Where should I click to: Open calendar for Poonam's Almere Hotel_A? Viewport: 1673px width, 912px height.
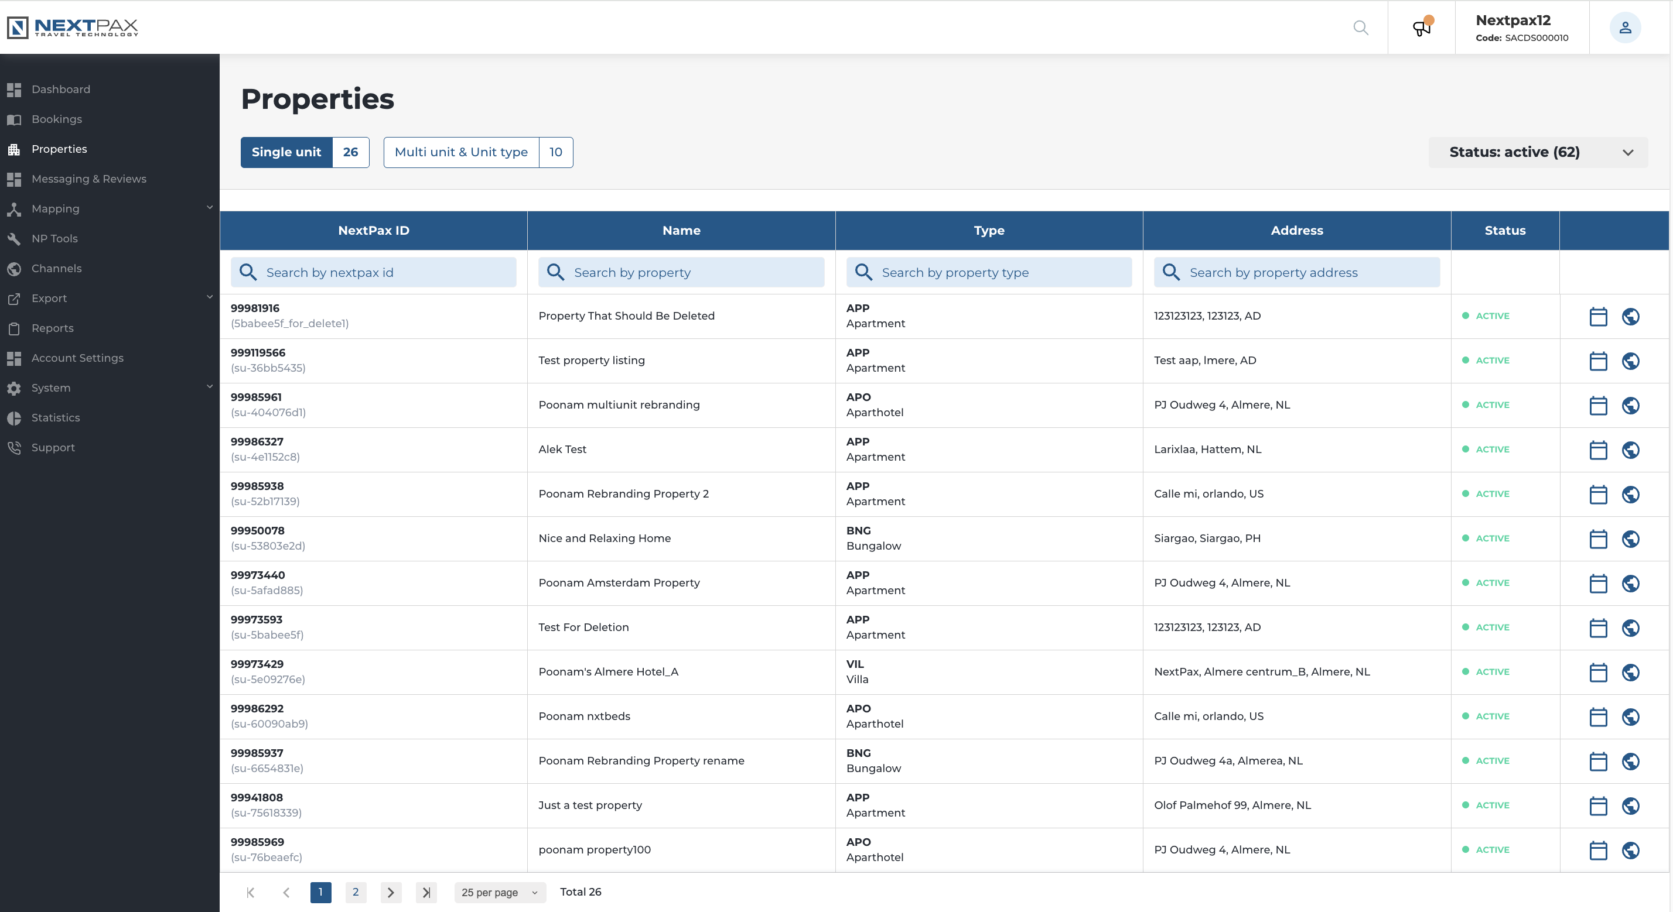click(x=1598, y=672)
